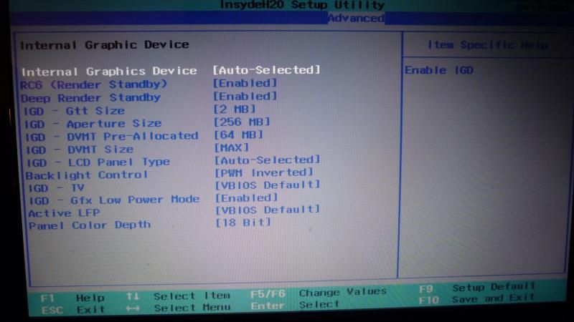Click the F1 Help shortcut

73,298
